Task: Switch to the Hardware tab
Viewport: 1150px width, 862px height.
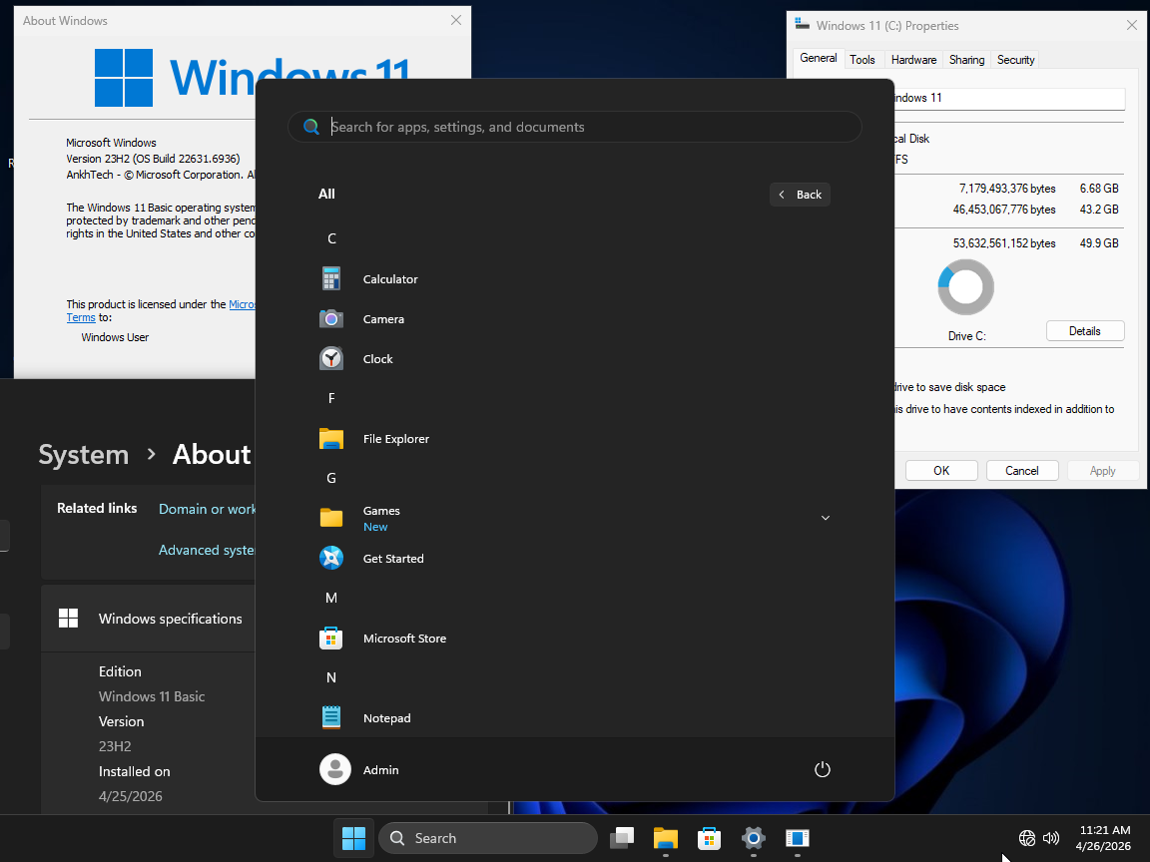Action: (913, 60)
